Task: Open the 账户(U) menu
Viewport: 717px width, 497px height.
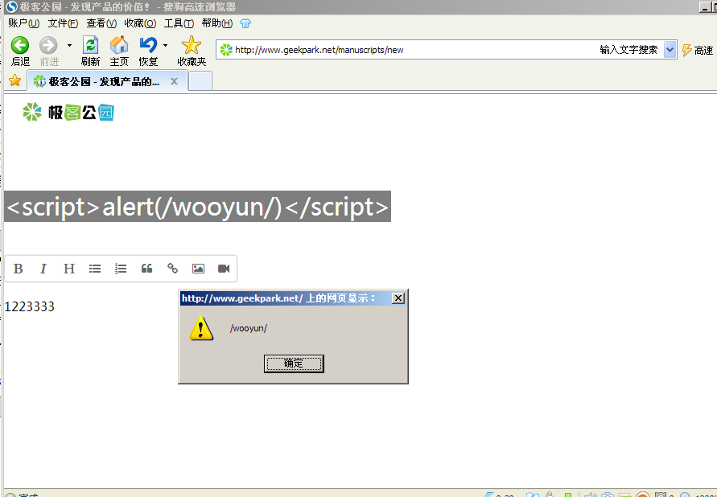Action: click(24, 23)
